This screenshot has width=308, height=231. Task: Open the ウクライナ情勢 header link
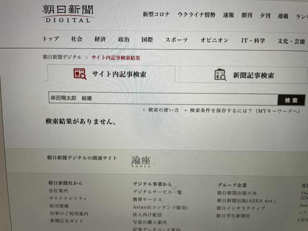(196, 15)
